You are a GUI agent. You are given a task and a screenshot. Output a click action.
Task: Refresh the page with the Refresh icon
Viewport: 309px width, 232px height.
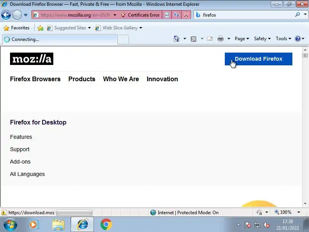(177, 15)
